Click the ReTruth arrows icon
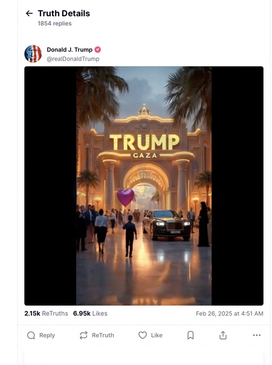This screenshot has width=272, height=365. [x=83, y=335]
